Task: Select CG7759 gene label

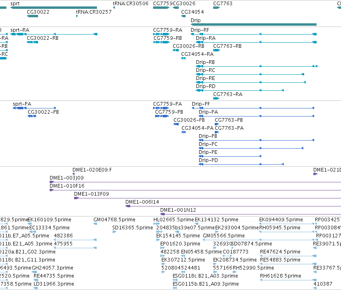Action: pyautogui.click(x=163, y=4)
